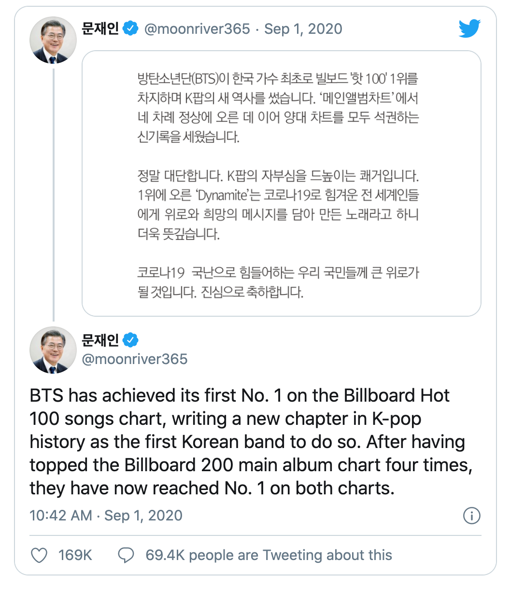Open the top profile avatar photo
This screenshot has height=589, width=510.
click(x=53, y=40)
